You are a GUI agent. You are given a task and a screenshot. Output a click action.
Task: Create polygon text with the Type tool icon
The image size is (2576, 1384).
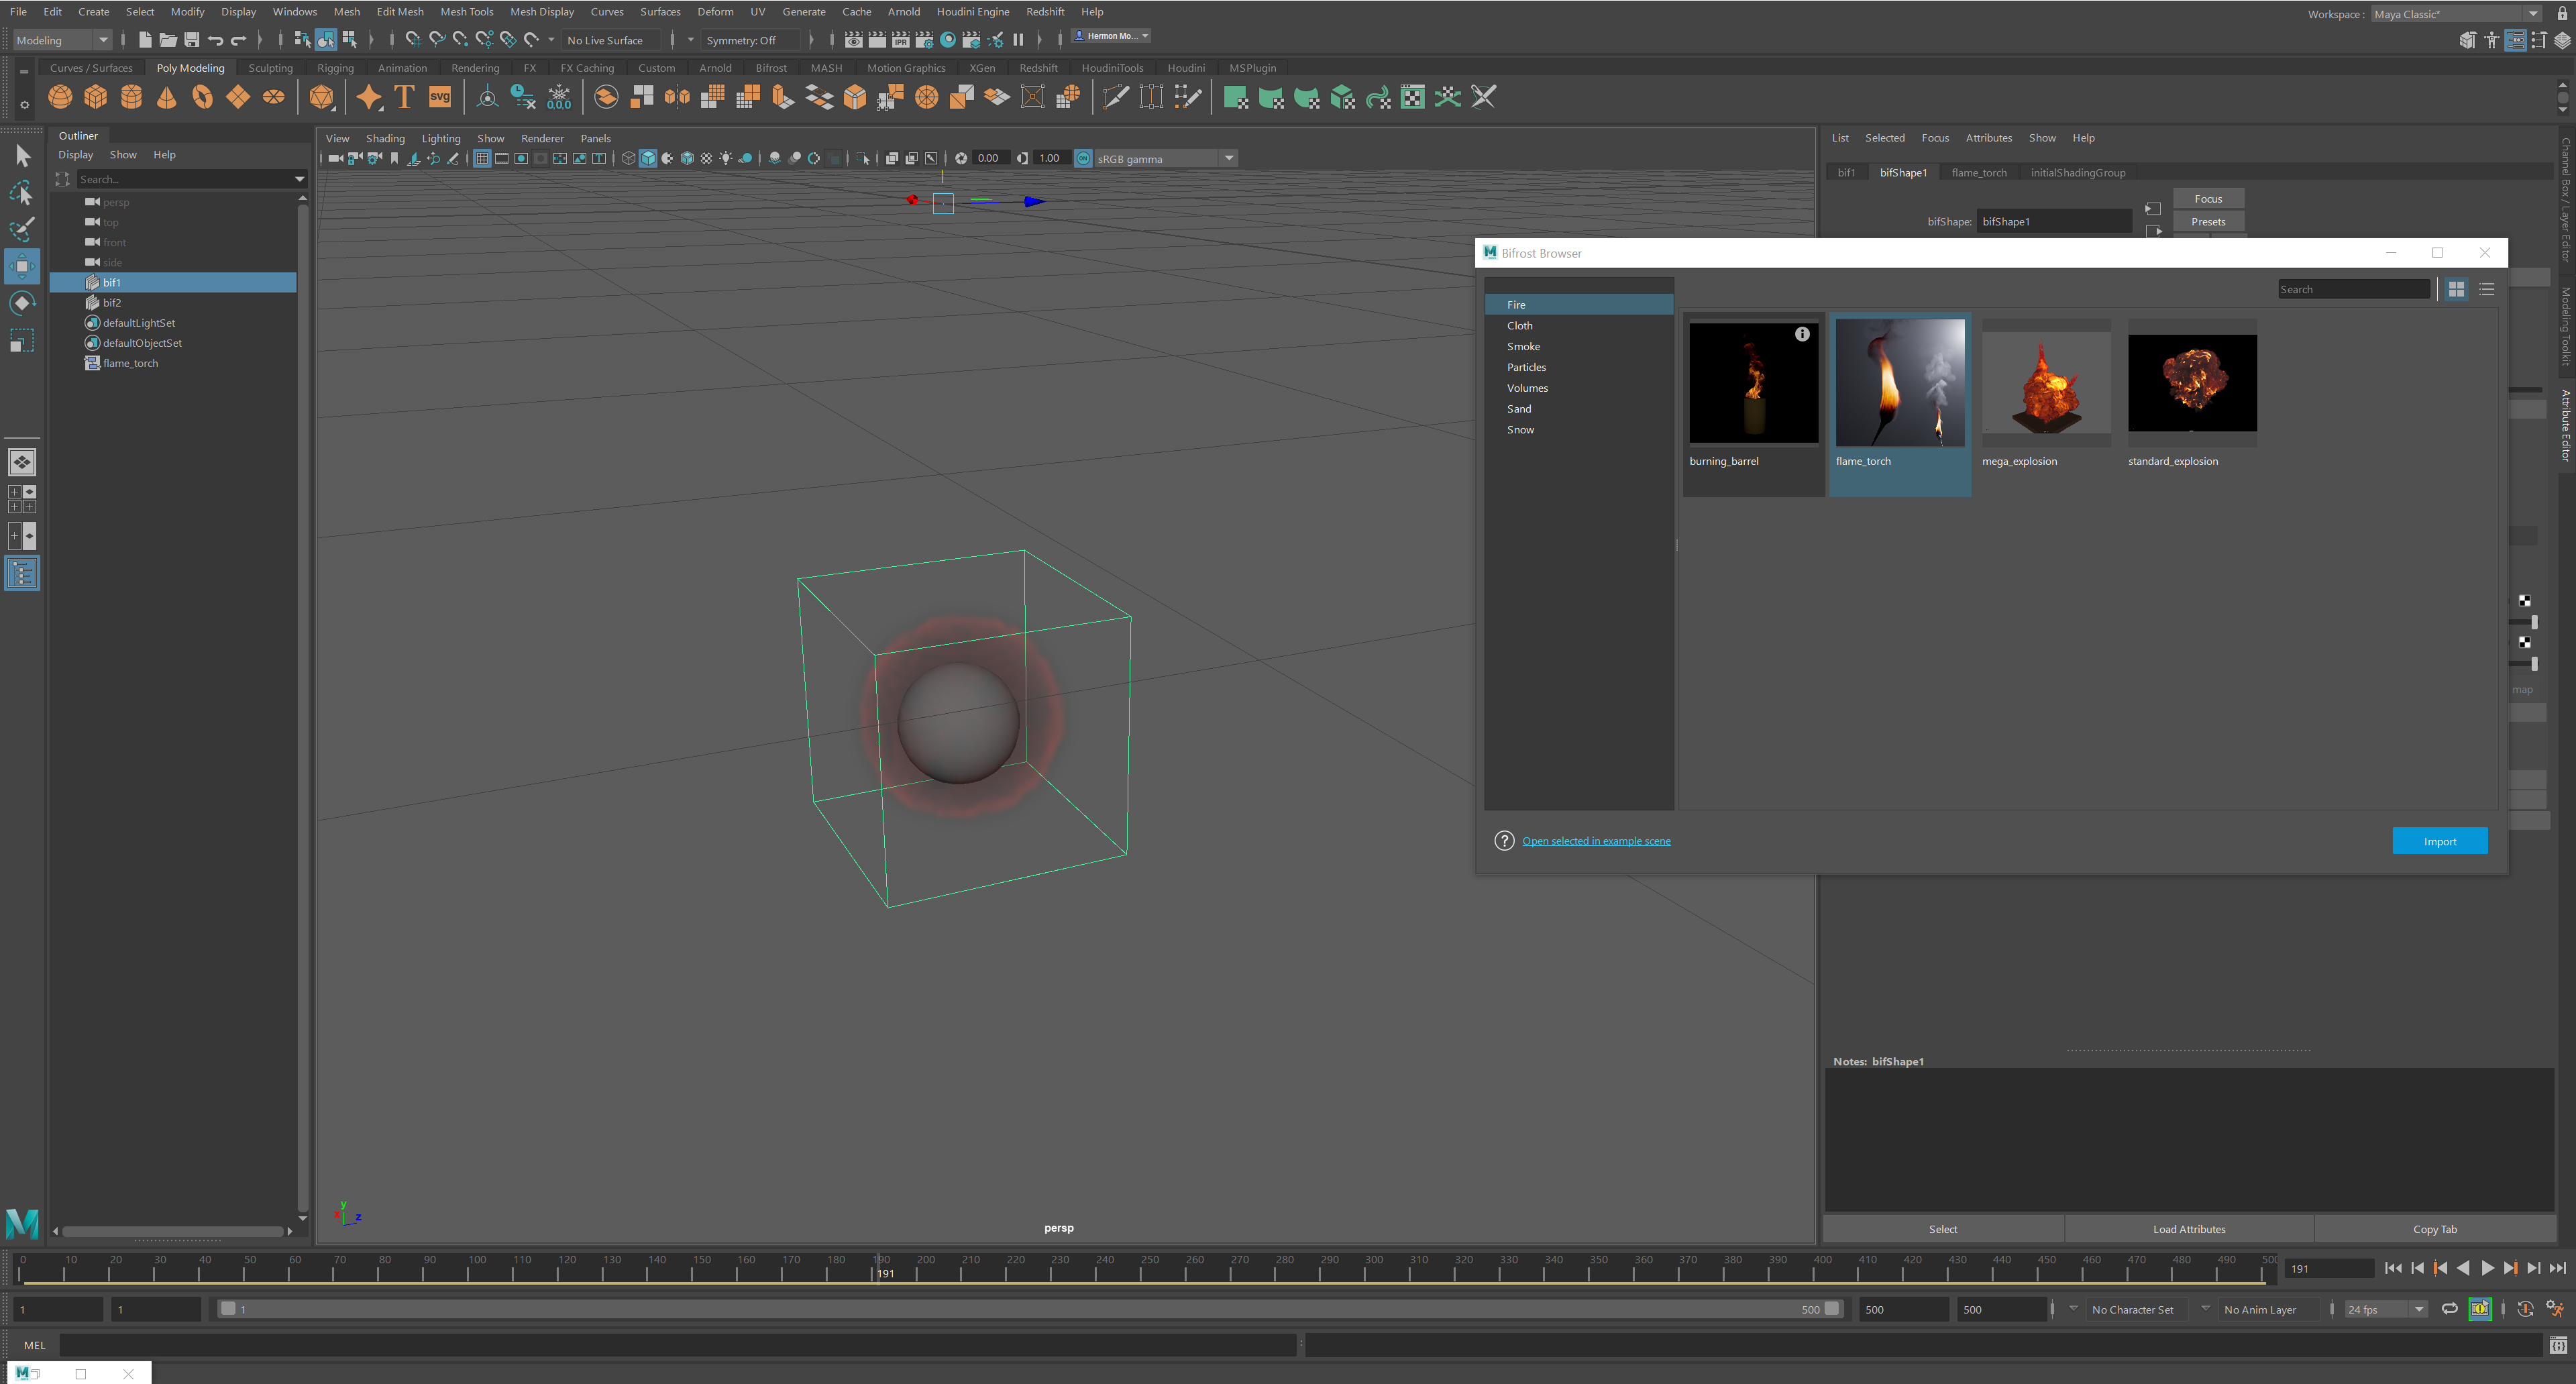[x=404, y=97]
